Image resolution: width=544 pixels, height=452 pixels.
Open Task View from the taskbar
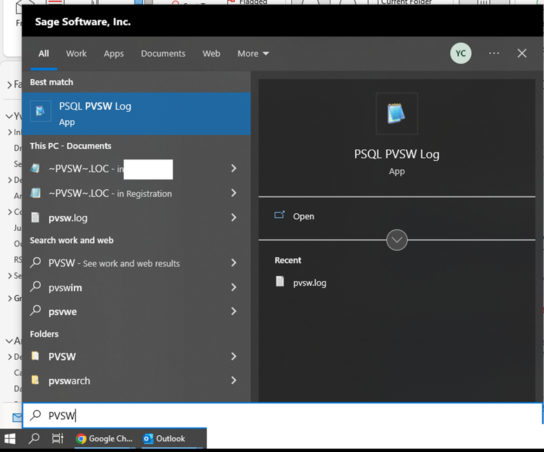(57, 439)
